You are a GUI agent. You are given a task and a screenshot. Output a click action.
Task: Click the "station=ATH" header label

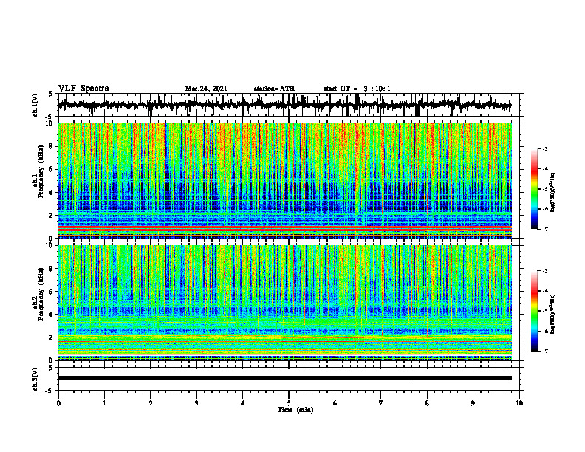(274, 89)
